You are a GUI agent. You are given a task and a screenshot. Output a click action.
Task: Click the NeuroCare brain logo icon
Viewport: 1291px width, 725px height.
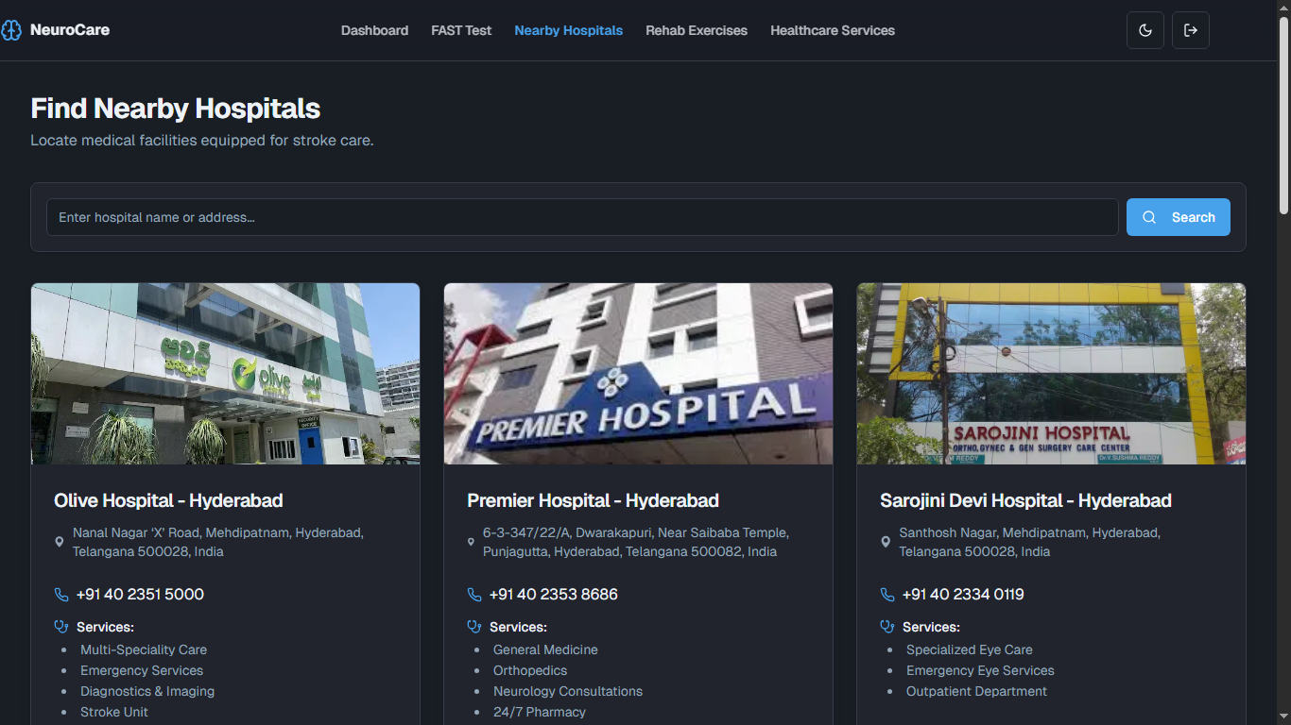[11, 30]
